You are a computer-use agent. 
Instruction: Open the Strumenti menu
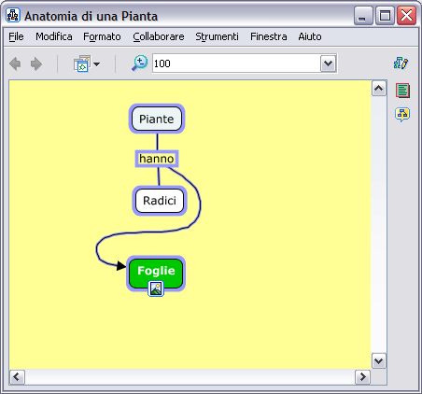point(217,36)
